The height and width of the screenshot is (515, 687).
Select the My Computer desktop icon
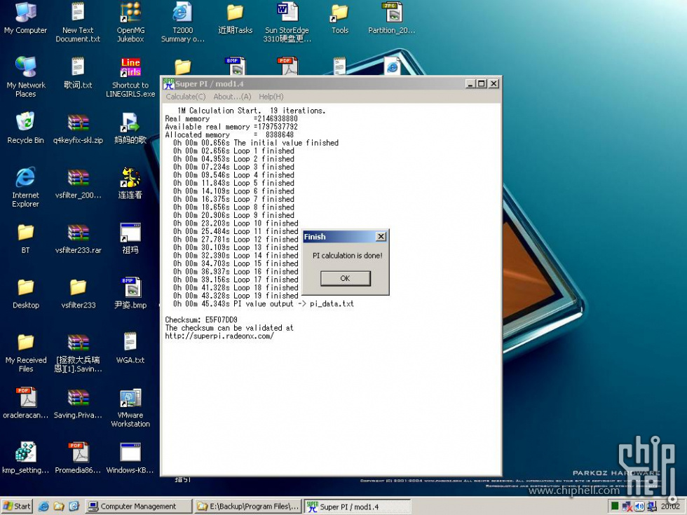25,18
